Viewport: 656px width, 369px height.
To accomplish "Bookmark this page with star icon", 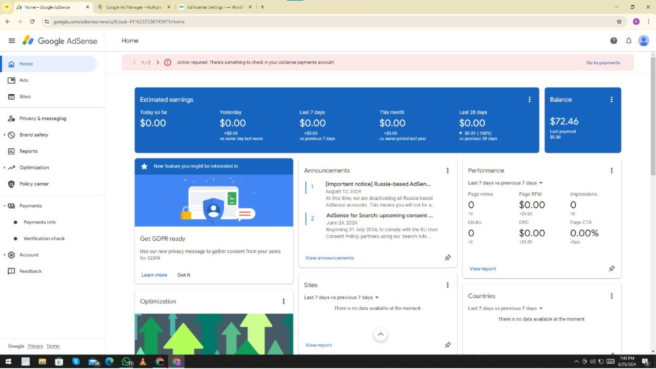I will pos(619,22).
